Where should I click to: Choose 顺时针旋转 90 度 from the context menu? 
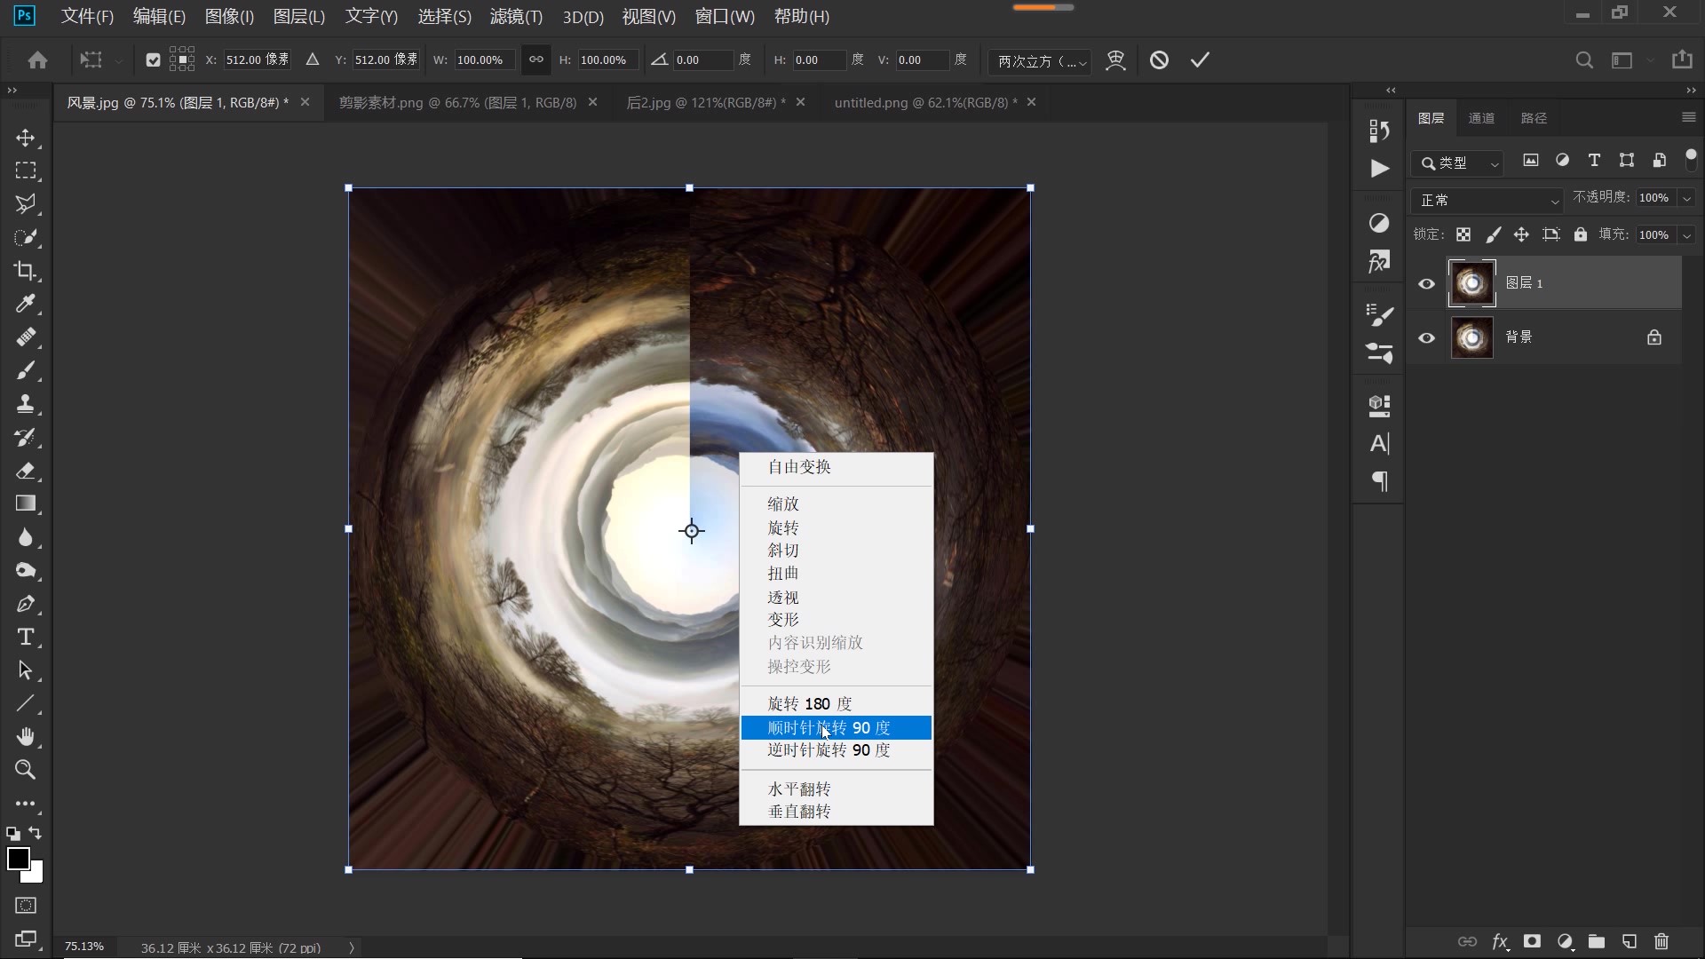(828, 727)
